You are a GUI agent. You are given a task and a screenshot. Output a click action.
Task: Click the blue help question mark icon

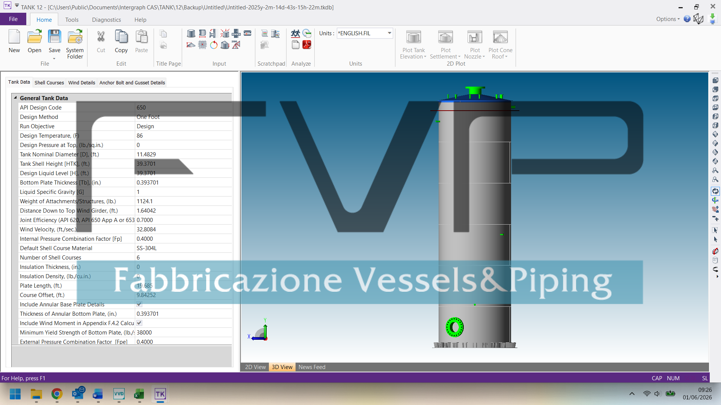click(x=687, y=19)
